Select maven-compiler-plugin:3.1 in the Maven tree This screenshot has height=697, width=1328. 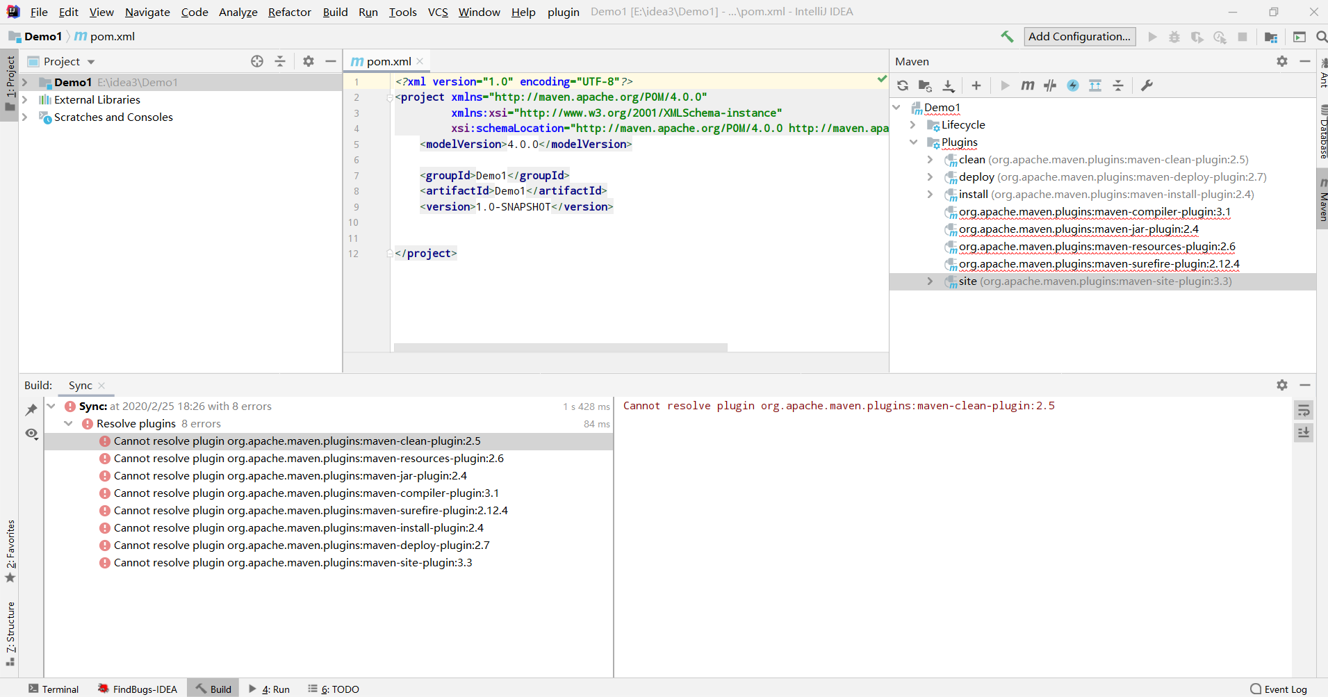point(1095,212)
